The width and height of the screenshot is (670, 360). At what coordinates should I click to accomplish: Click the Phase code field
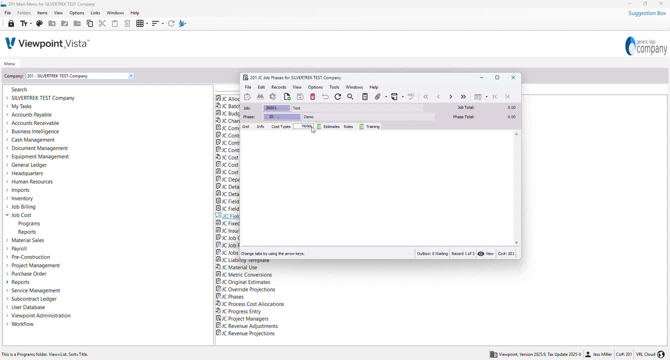point(282,117)
